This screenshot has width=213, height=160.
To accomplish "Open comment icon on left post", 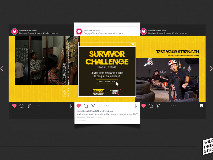I will tap(22, 106).
